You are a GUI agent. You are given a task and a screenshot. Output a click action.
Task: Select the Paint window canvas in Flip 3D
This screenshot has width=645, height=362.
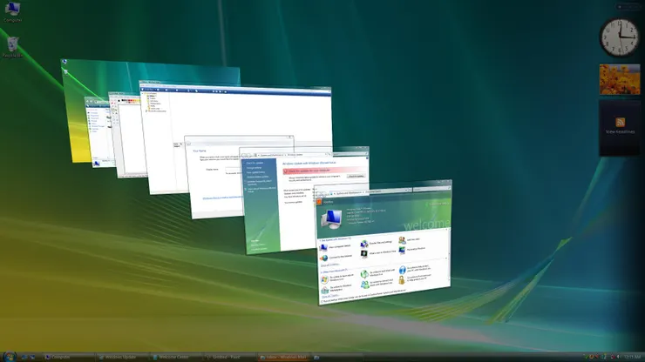tap(132, 140)
